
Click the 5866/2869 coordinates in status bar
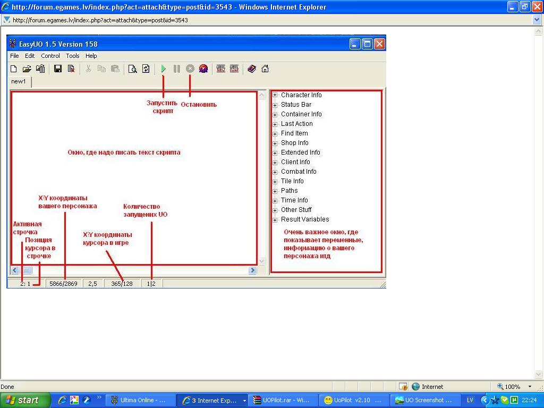[64, 284]
